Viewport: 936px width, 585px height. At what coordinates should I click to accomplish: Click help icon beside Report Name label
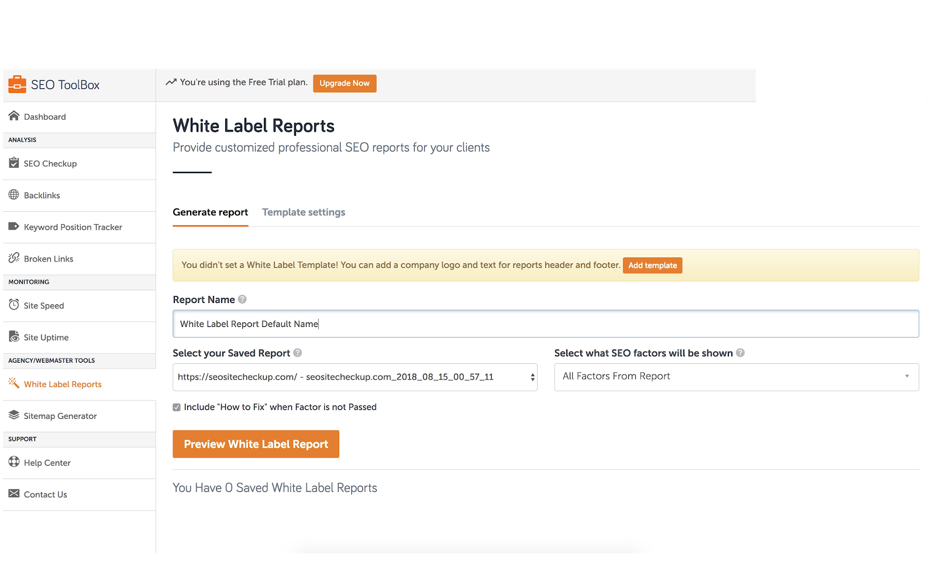point(242,300)
